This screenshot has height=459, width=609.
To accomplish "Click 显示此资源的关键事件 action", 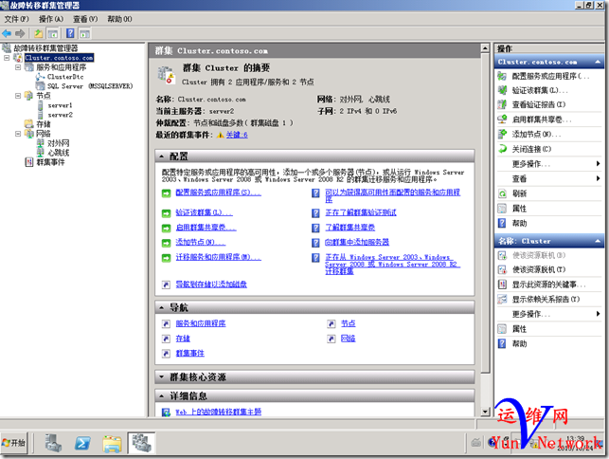I will click(549, 285).
